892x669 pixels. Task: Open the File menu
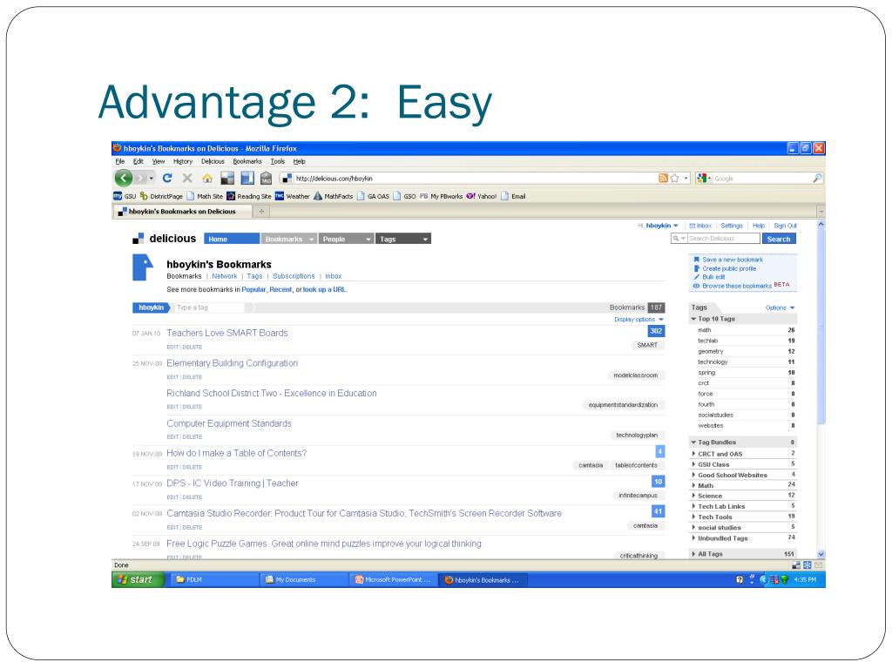coord(119,161)
